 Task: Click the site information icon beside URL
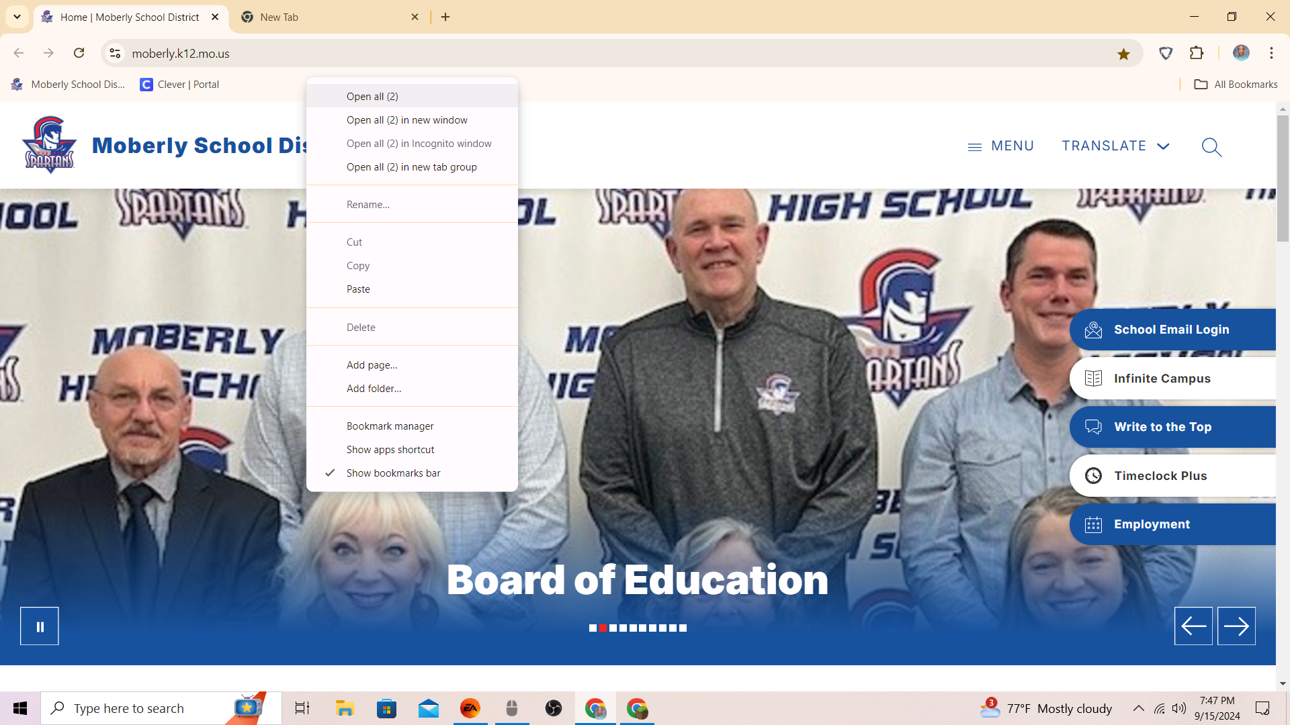coord(115,53)
